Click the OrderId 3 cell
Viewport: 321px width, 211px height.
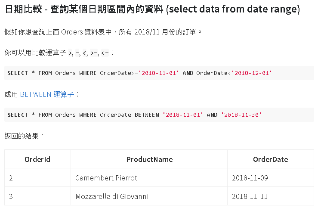(x=38, y=196)
